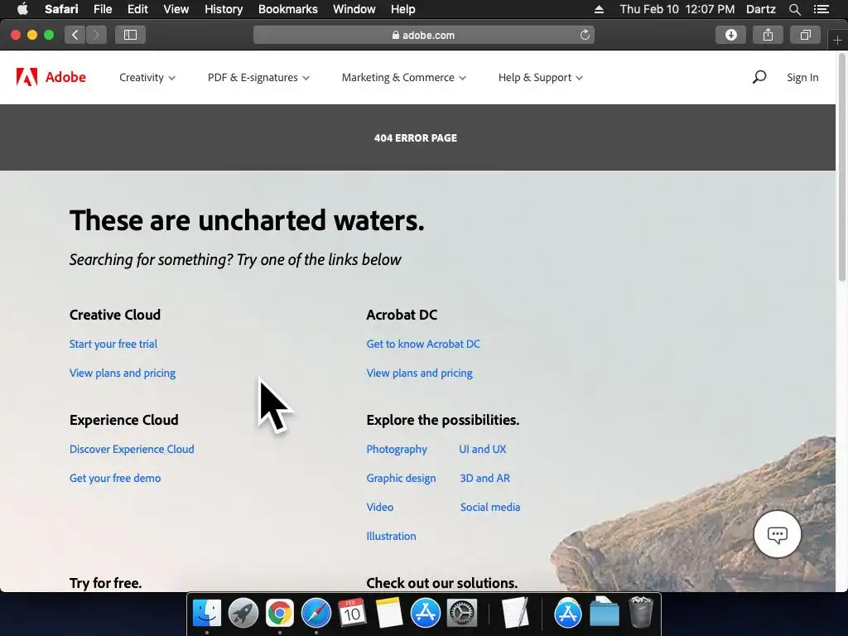Open System Preferences gear in Dock
848x636 pixels.
click(x=462, y=614)
